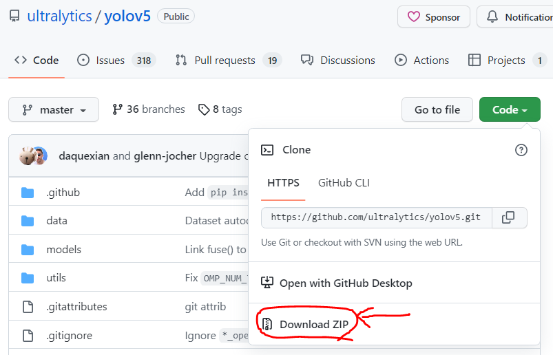This screenshot has width=553, height=355.
Task: Click the Pull requests count 19 badge
Action: [x=272, y=61]
